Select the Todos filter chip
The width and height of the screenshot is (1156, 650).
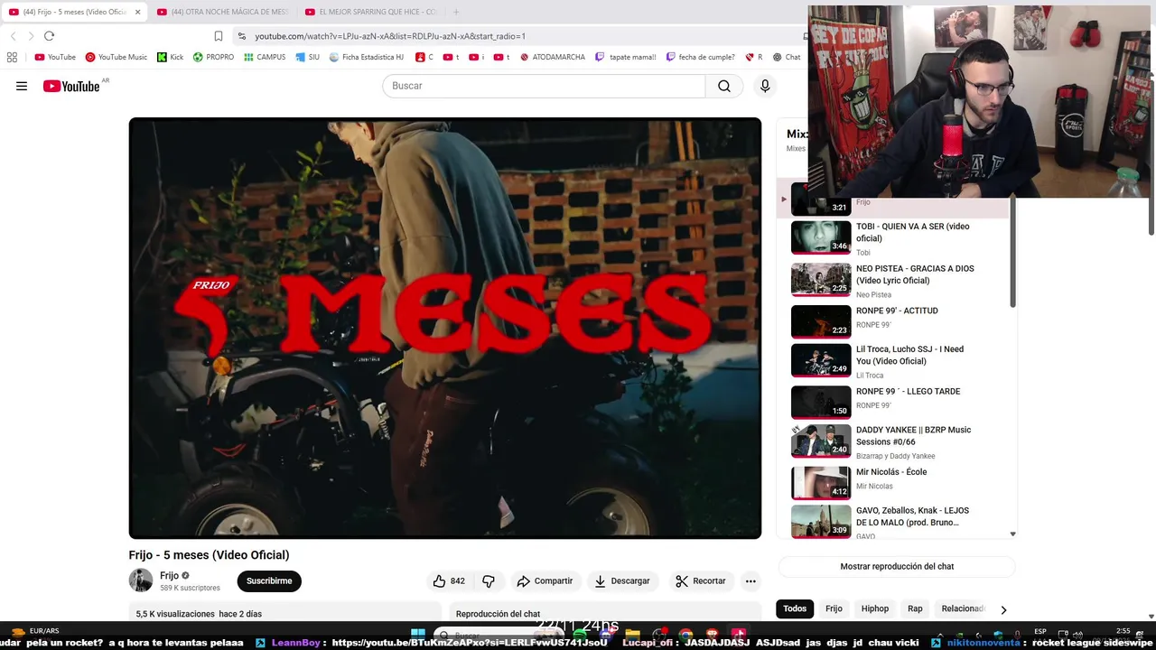(795, 608)
